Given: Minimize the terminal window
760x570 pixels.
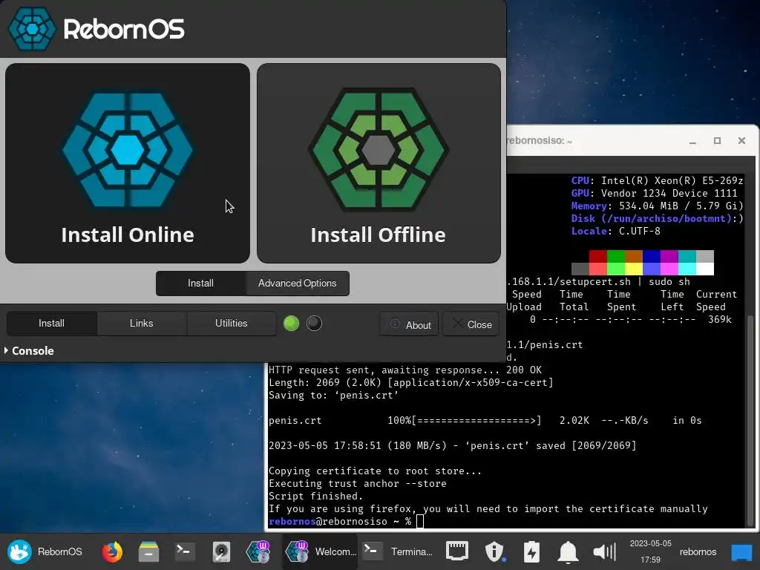Looking at the screenshot, I should [692, 140].
